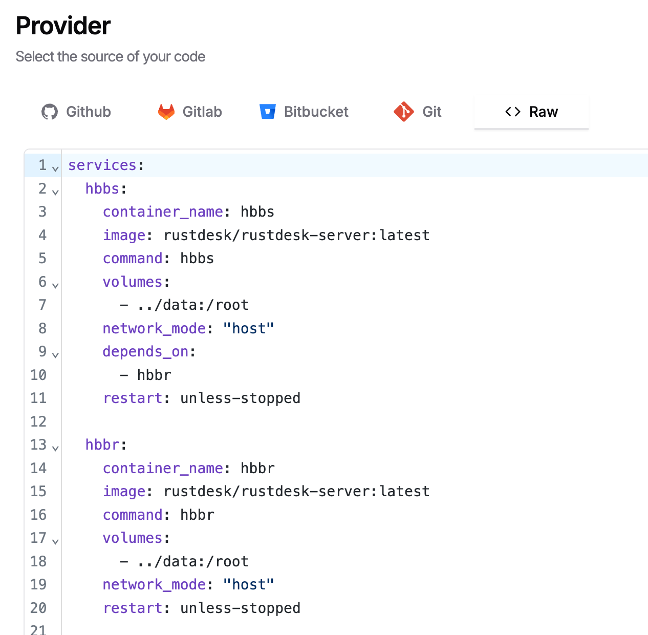Collapse hbbs volumes section at line 6
The width and height of the screenshot is (648, 635).
coord(55,285)
